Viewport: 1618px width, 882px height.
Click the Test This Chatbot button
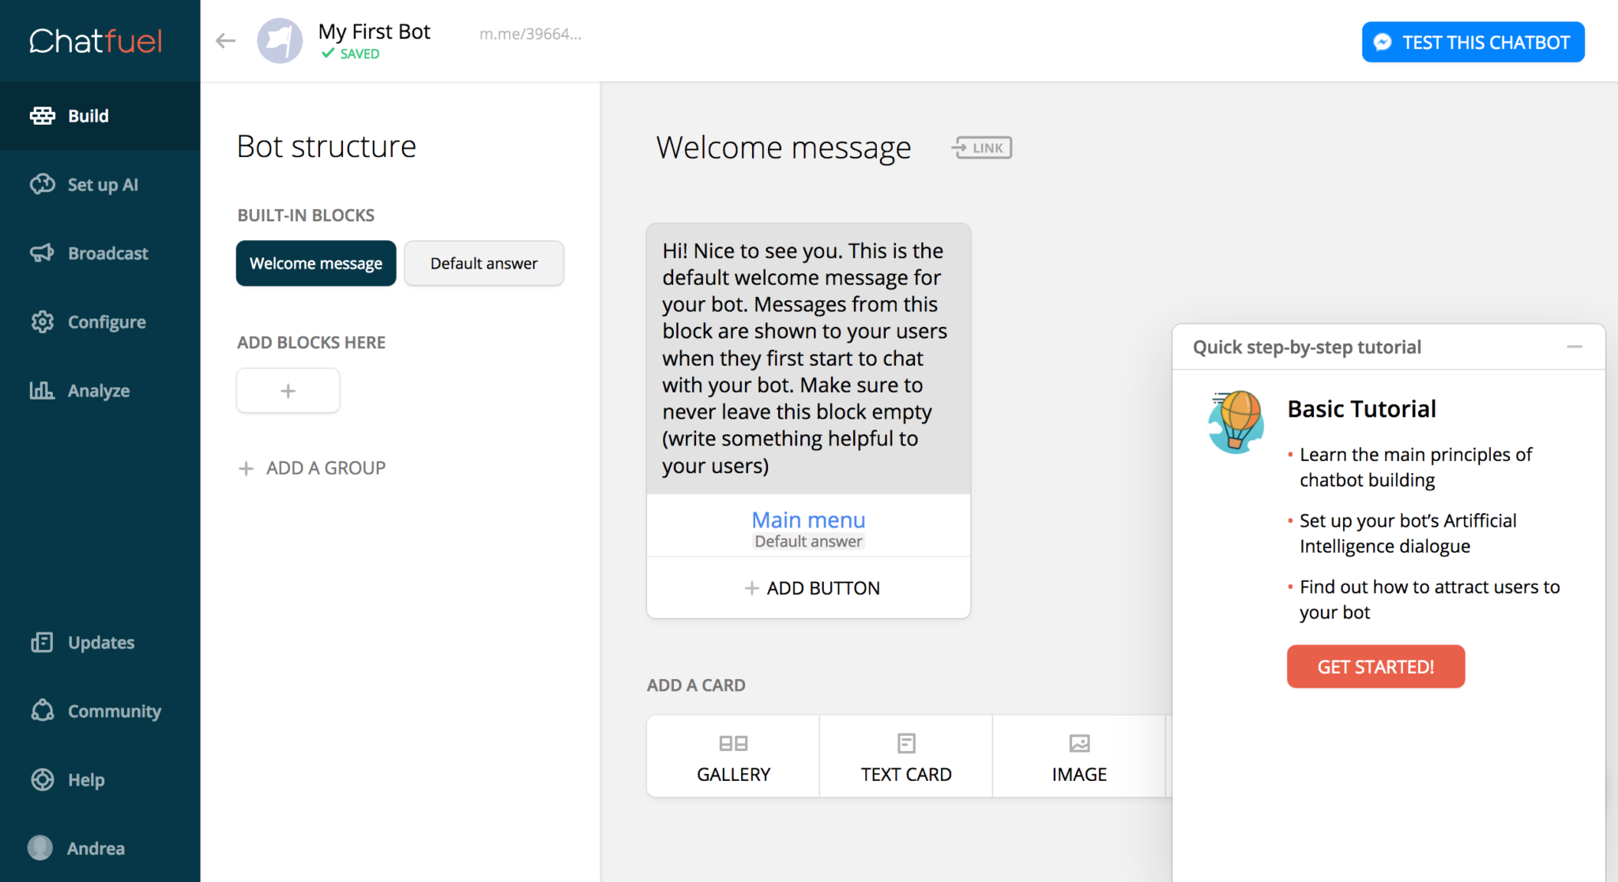coord(1473,42)
